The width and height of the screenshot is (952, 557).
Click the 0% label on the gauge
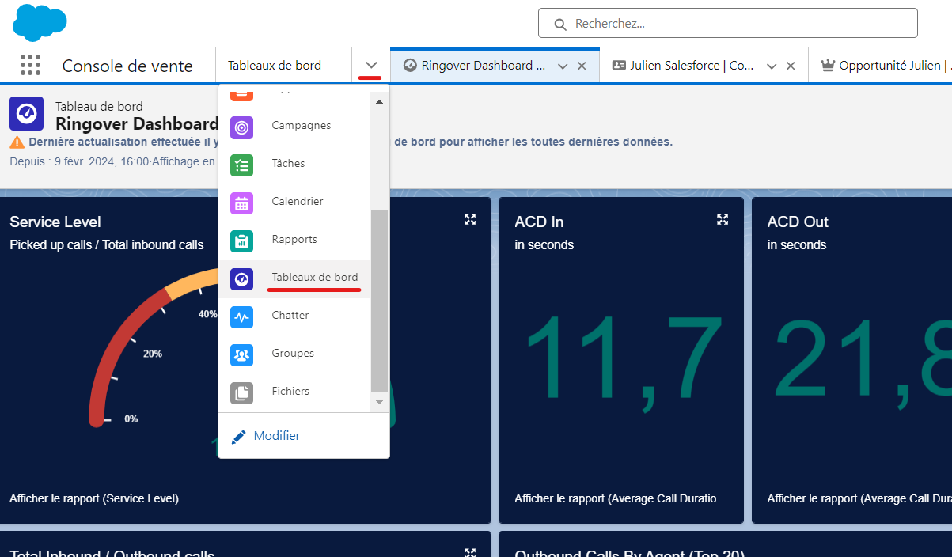[131, 419]
